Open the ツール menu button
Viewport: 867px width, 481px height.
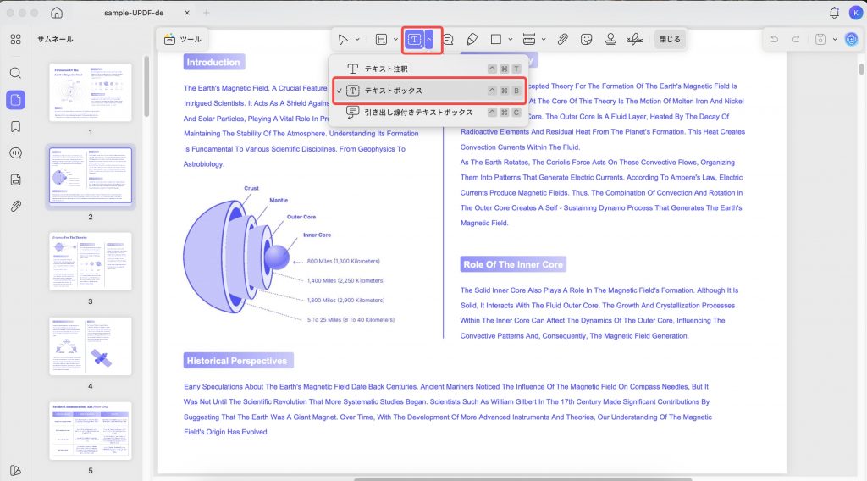(x=183, y=39)
